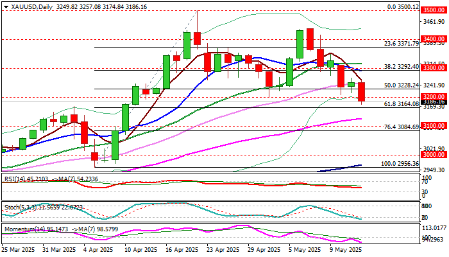Click the 5 May 2025 date label

click(x=305, y=249)
